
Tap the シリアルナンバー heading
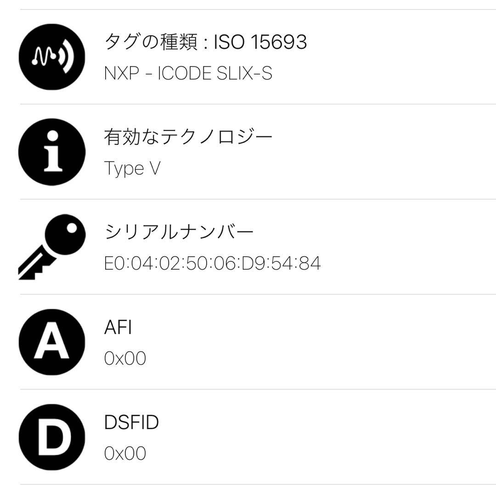click(x=179, y=232)
